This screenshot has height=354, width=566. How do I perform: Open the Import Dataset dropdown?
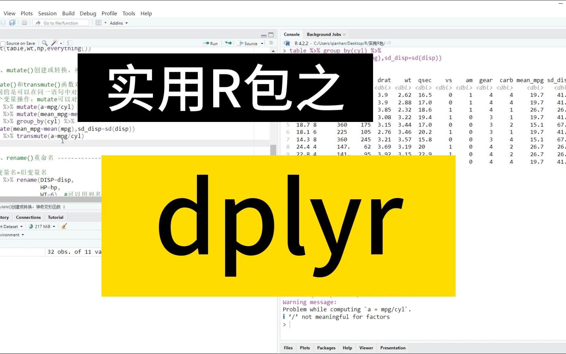pyautogui.click(x=11, y=226)
